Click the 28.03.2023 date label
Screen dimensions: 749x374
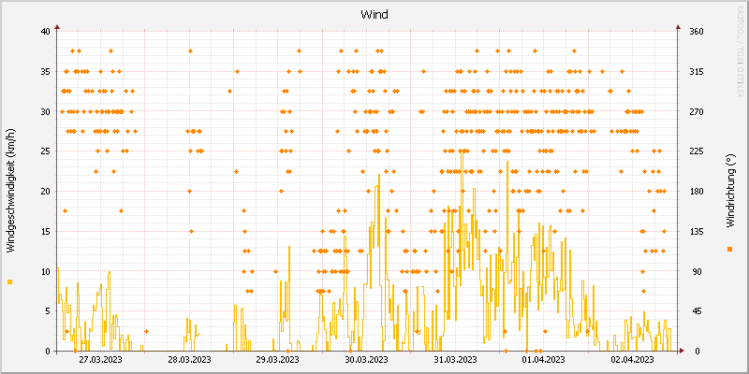pyautogui.click(x=189, y=359)
